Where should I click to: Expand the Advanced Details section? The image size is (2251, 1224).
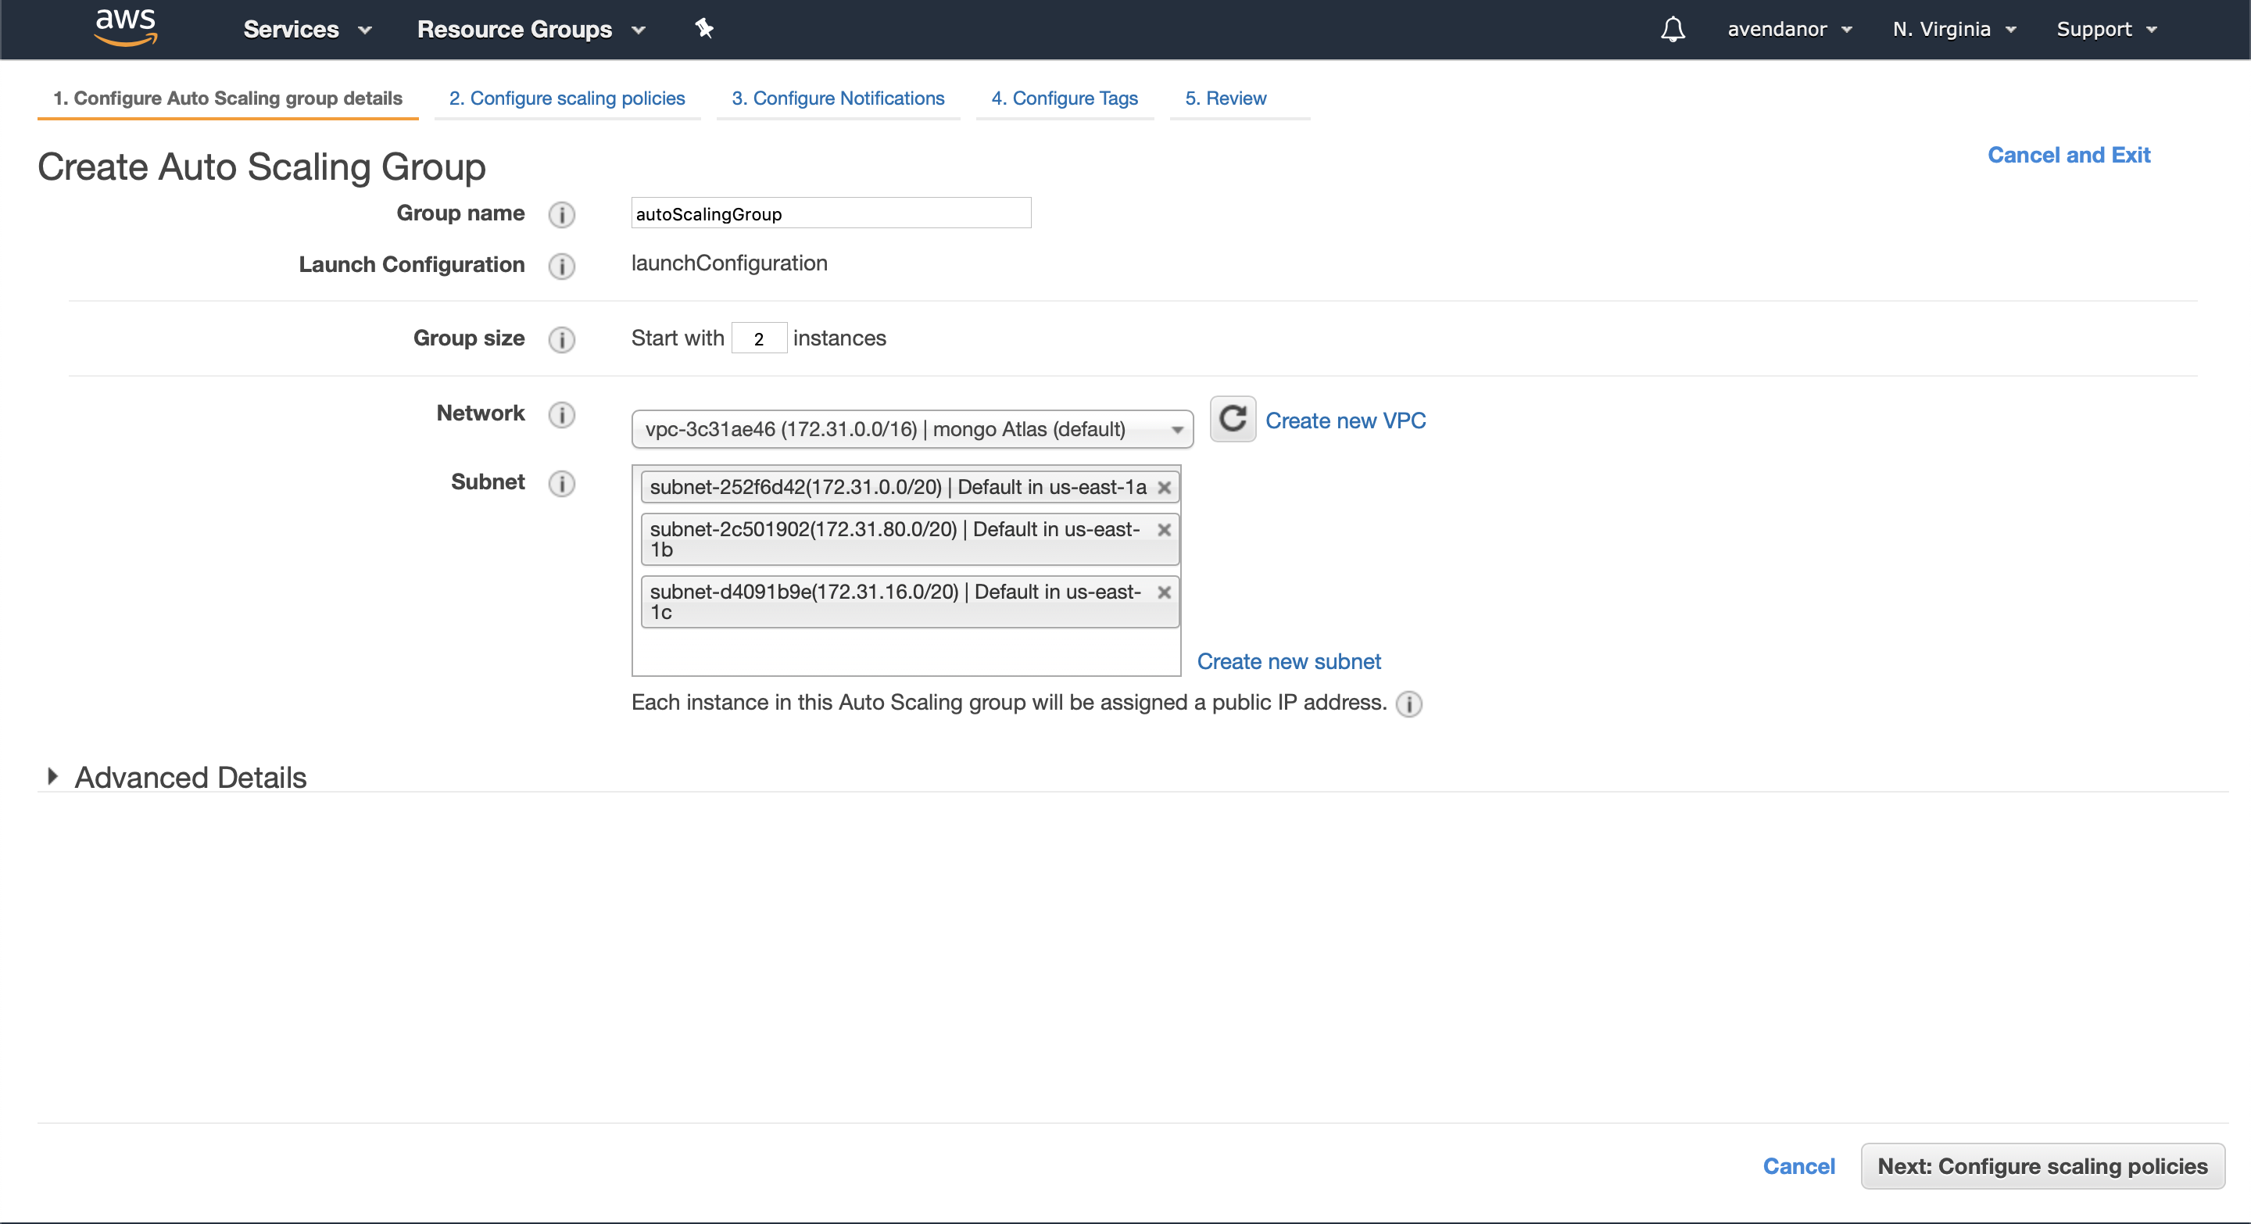pyautogui.click(x=52, y=776)
